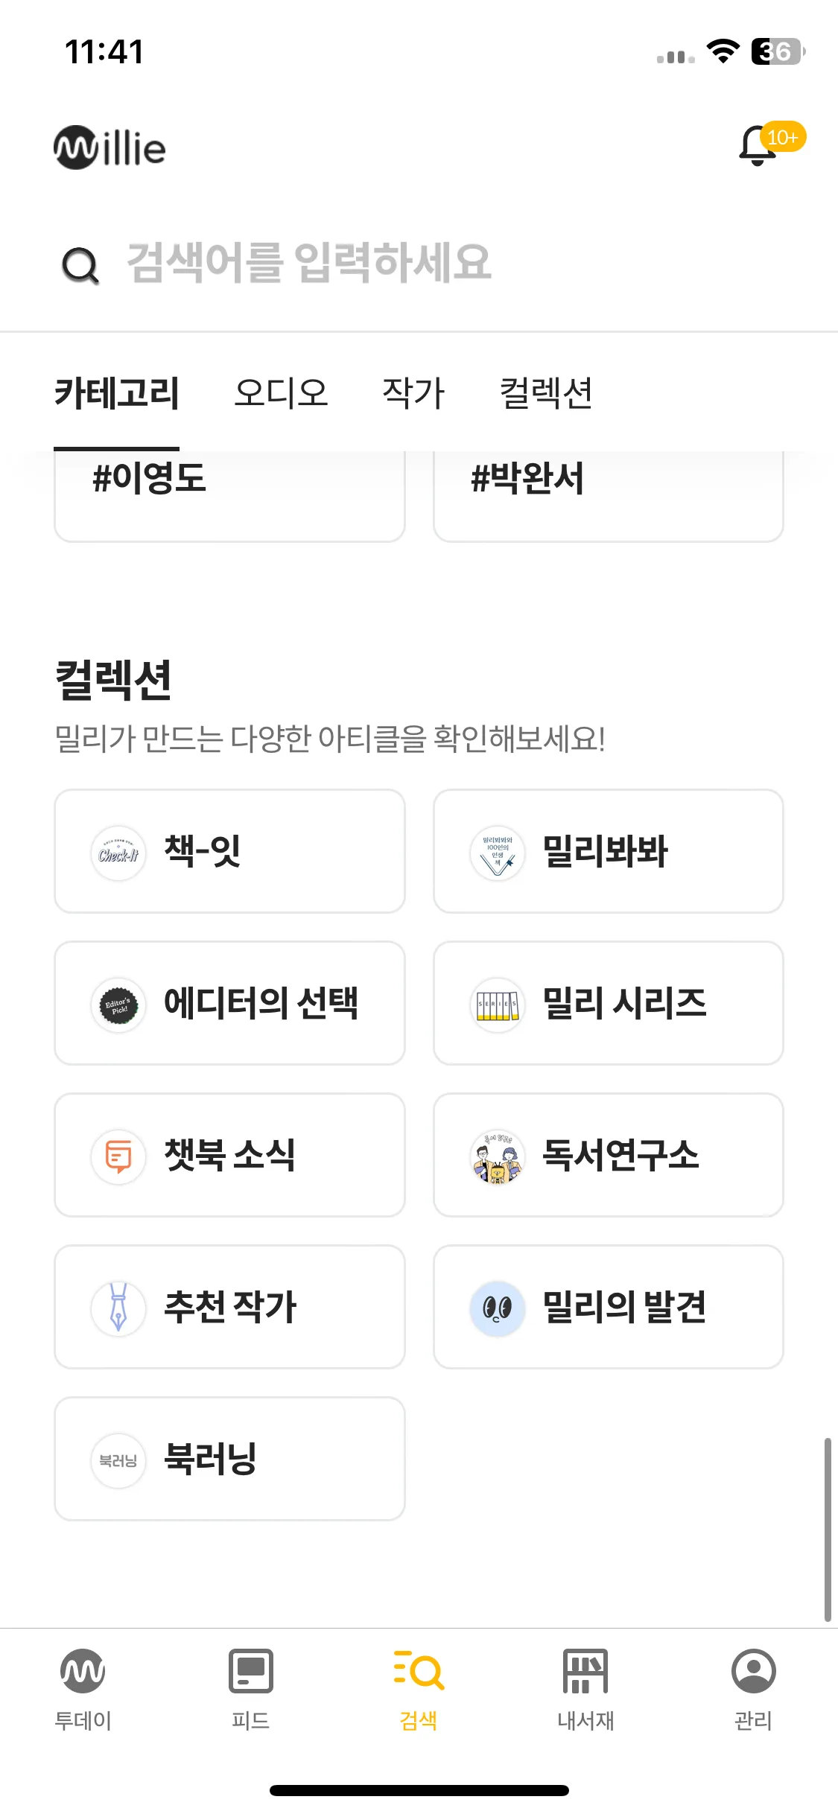This screenshot has height=1814, width=838.
Task: Select the 카테고리 tab
Action: point(116,393)
